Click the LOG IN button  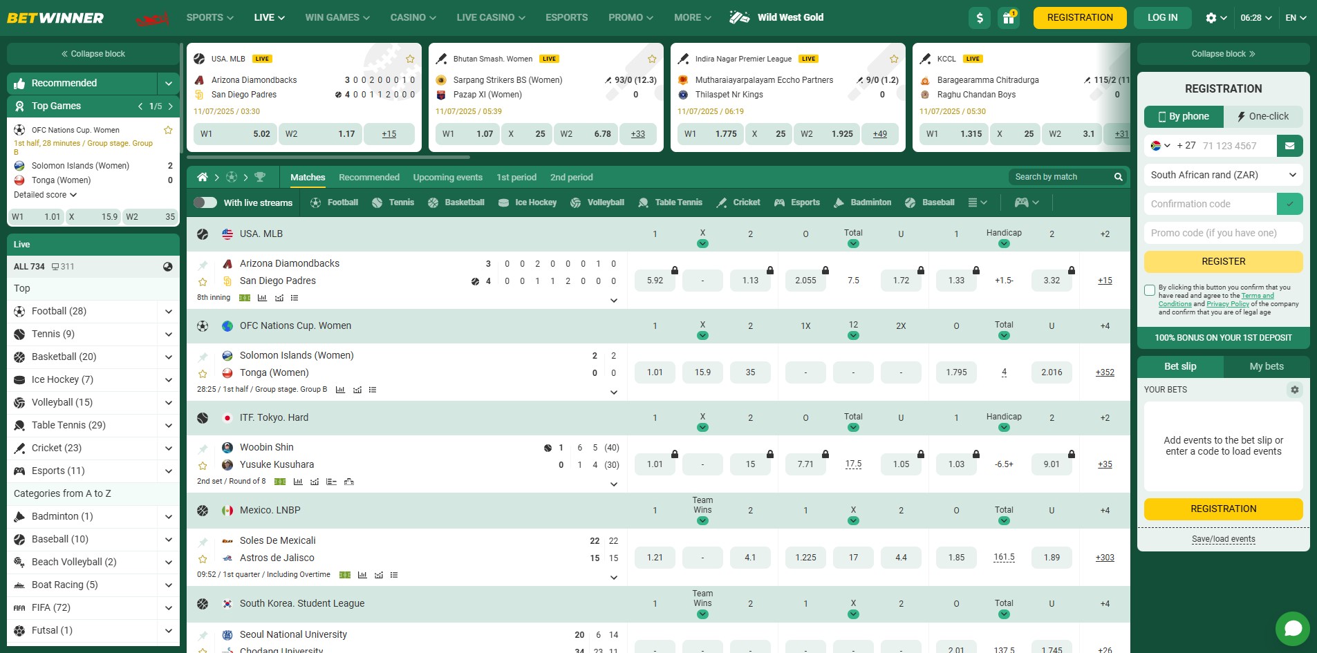(1162, 18)
